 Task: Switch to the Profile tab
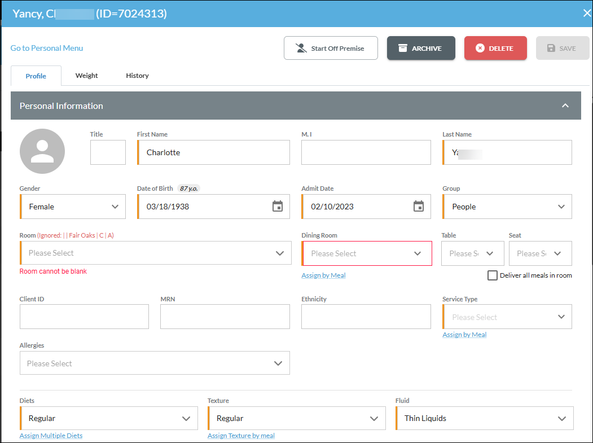[36, 76]
